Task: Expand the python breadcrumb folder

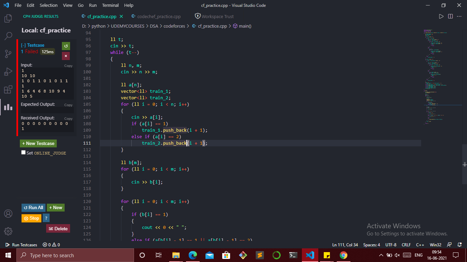Action: coord(98,26)
